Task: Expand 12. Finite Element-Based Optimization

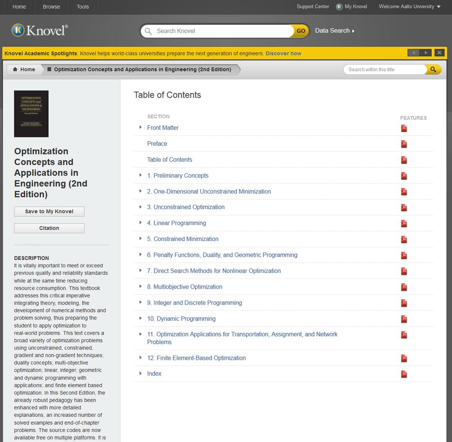Action: point(141,358)
